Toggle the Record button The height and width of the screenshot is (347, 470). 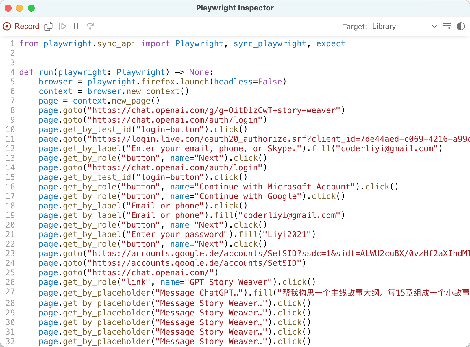point(21,26)
